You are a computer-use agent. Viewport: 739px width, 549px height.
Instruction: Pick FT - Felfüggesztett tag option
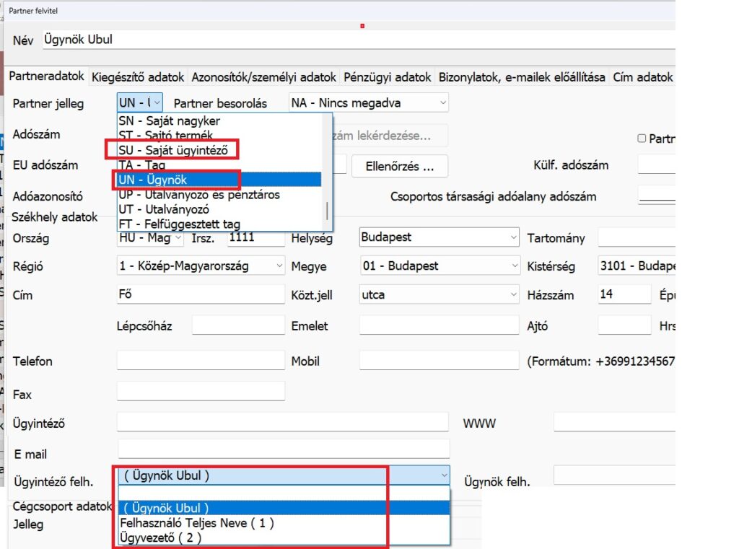click(219, 224)
